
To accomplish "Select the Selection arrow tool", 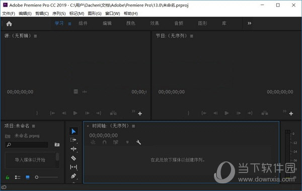I will coord(73,131).
